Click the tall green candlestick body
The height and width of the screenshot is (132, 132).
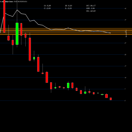click(x=17, y=34)
